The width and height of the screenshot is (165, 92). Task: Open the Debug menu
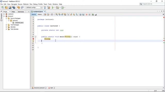tap(35, 4)
